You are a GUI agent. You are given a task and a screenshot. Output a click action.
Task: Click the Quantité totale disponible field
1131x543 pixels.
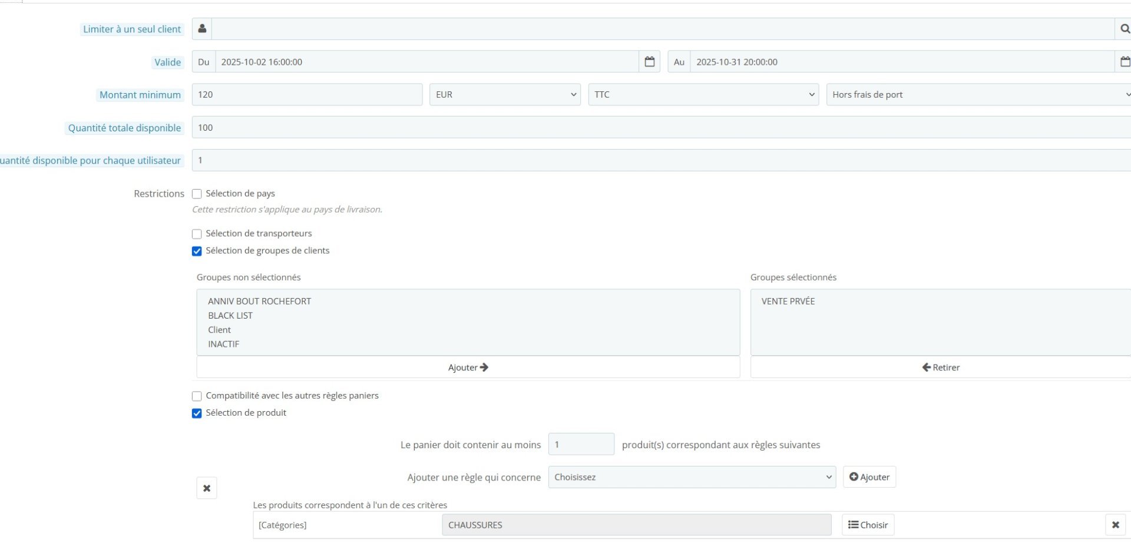coord(662,128)
